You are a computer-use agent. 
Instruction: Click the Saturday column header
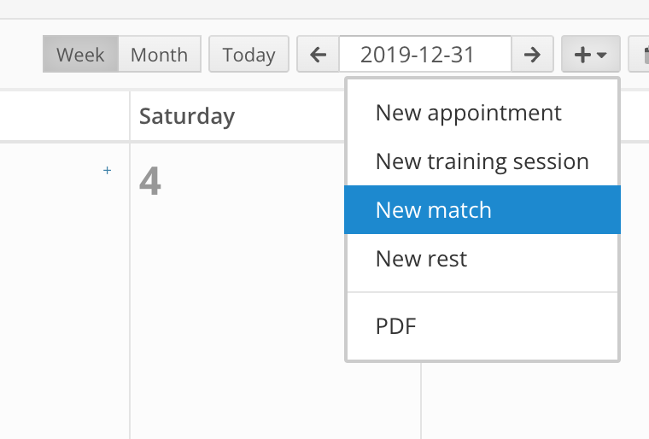[x=187, y=116]
